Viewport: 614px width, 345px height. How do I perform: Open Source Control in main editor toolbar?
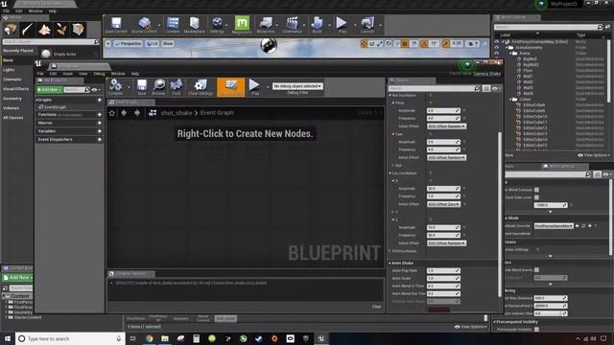[x=144, y=25]
